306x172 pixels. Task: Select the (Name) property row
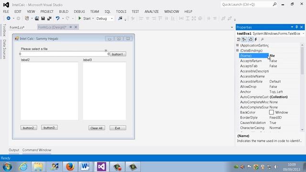(x=269, y=55)
